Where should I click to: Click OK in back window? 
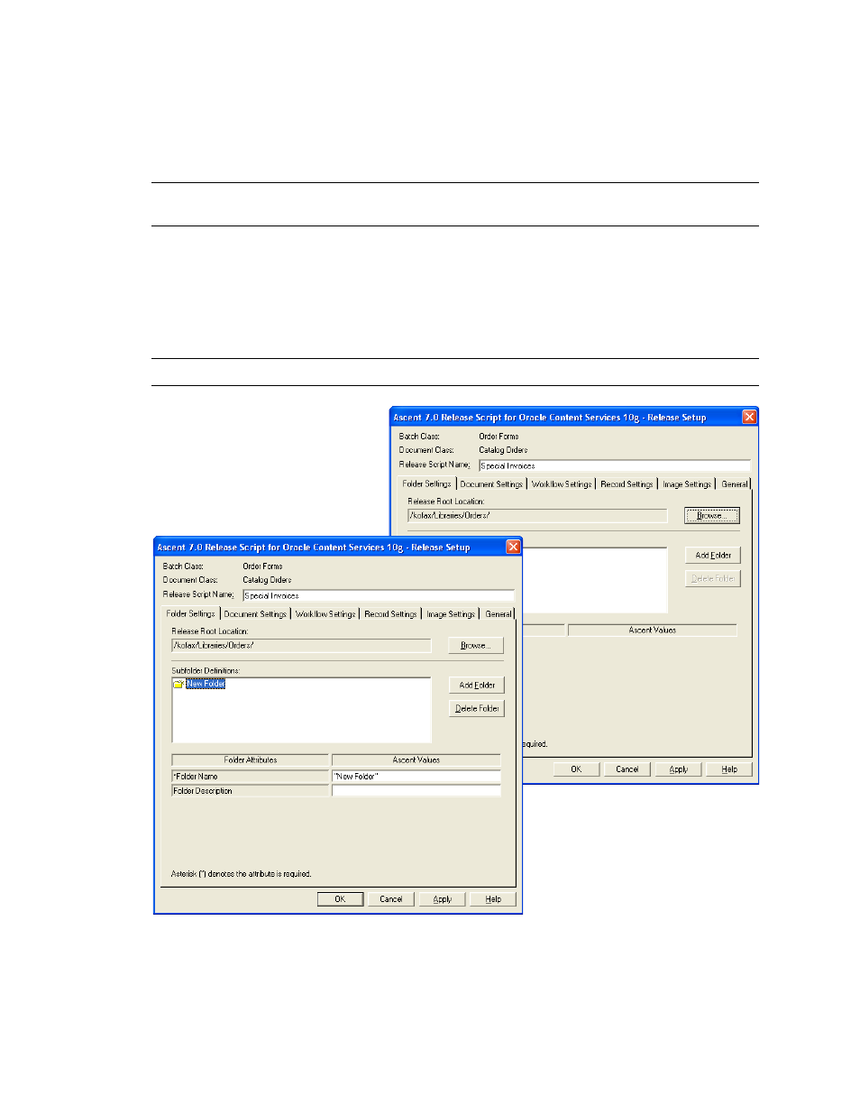576,769
